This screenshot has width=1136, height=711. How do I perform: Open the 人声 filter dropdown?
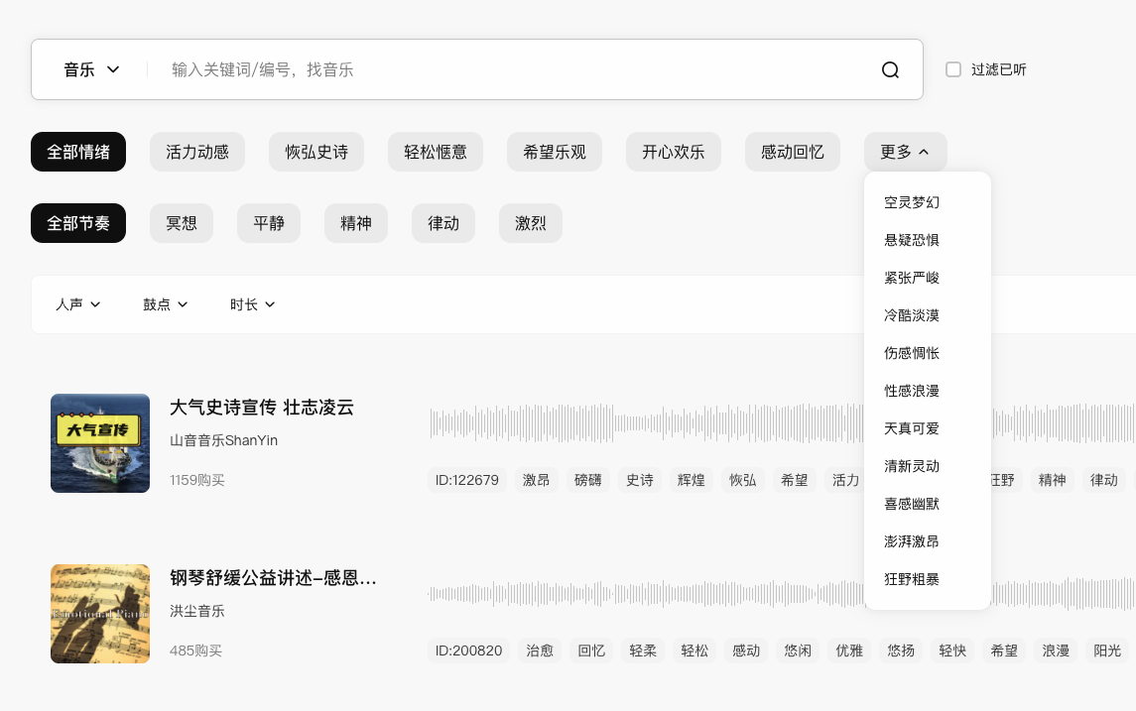(x=78, y=304)
